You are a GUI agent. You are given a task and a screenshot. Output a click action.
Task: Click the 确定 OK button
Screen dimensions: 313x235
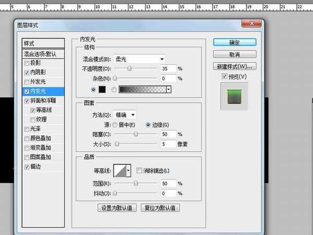tap(234, 42)
